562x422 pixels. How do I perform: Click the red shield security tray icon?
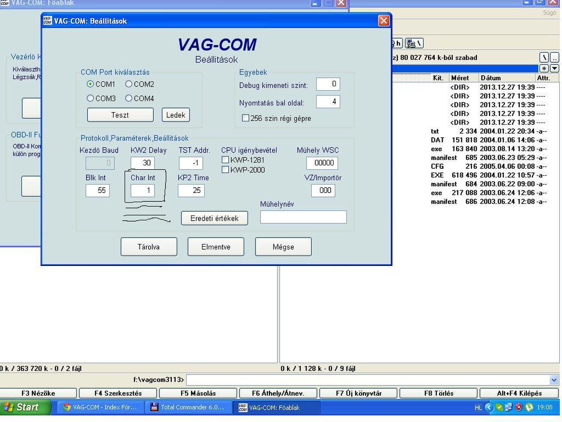[519, 407]
